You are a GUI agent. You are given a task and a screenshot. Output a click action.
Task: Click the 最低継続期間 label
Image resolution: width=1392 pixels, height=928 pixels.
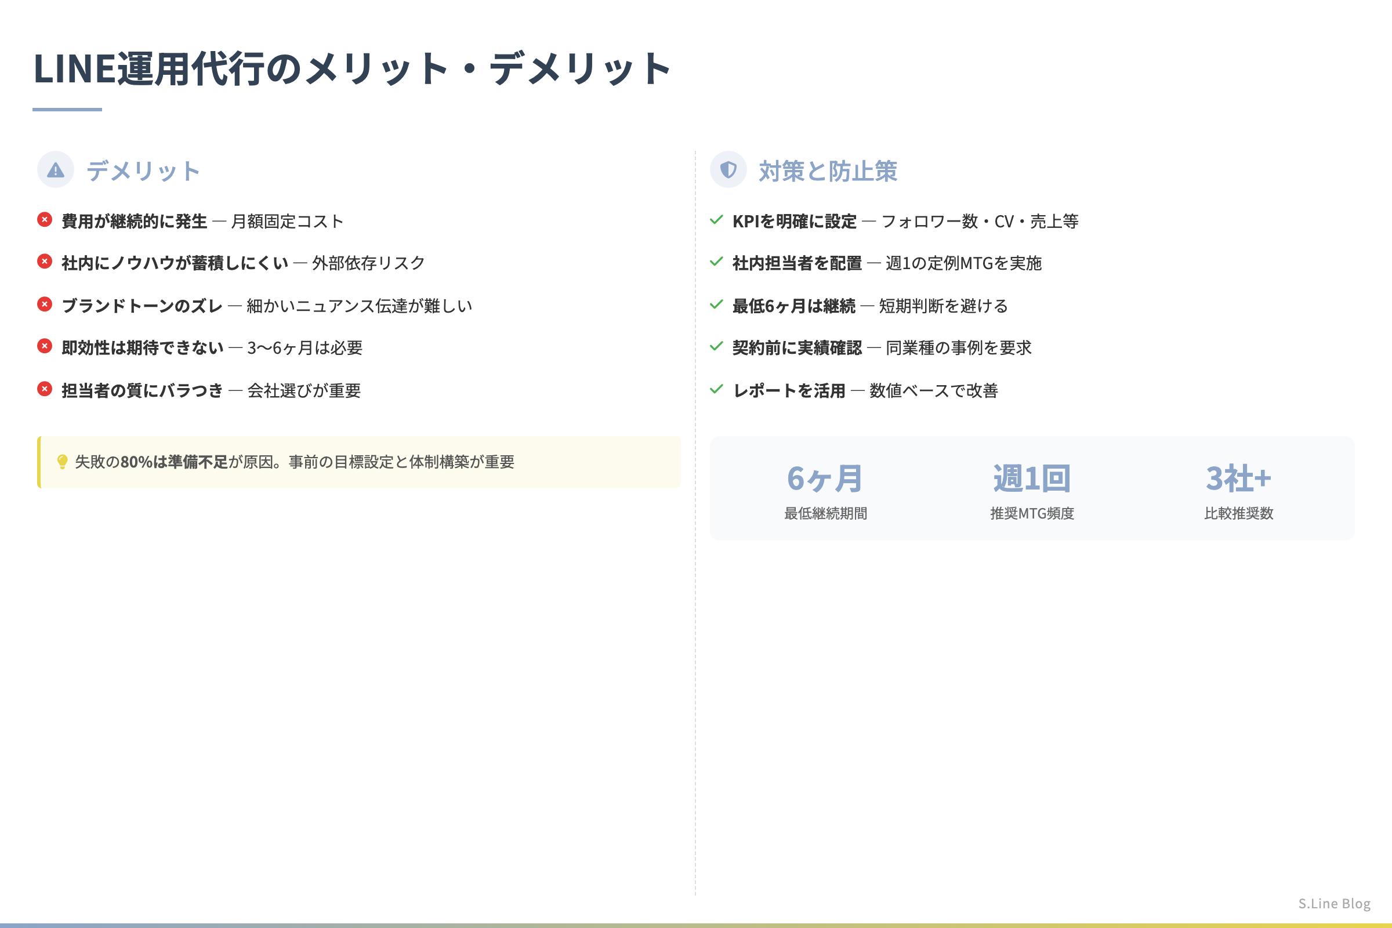(x=825, y=514)
